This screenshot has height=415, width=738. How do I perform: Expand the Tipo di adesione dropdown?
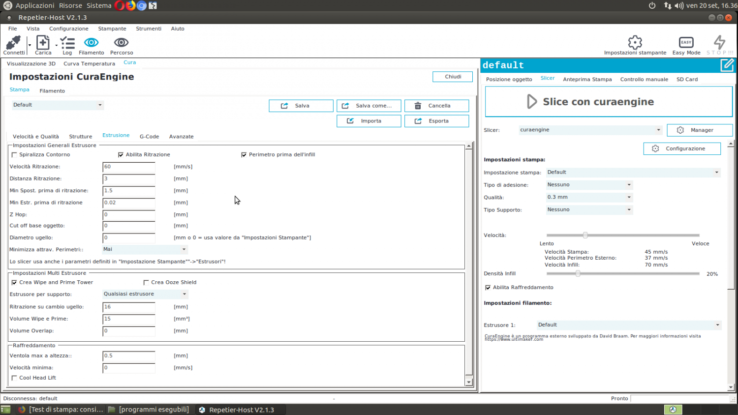pyautogui.click(x=589, y=185)
